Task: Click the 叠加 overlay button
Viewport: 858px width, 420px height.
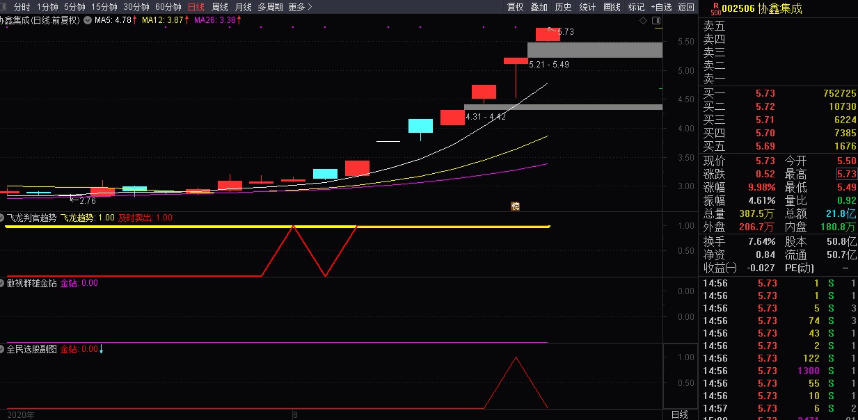Action: 539,7
